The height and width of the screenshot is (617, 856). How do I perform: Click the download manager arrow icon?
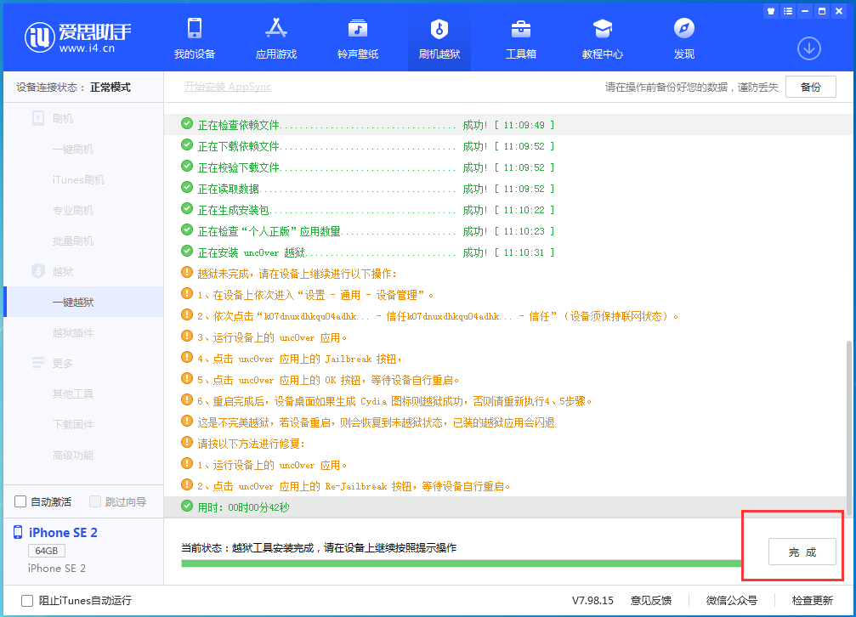pos(808,48)
